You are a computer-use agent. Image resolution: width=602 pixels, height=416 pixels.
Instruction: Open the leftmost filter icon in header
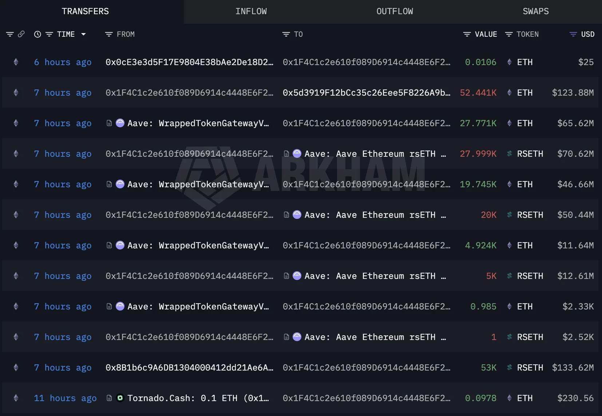(x=10, y=34)
